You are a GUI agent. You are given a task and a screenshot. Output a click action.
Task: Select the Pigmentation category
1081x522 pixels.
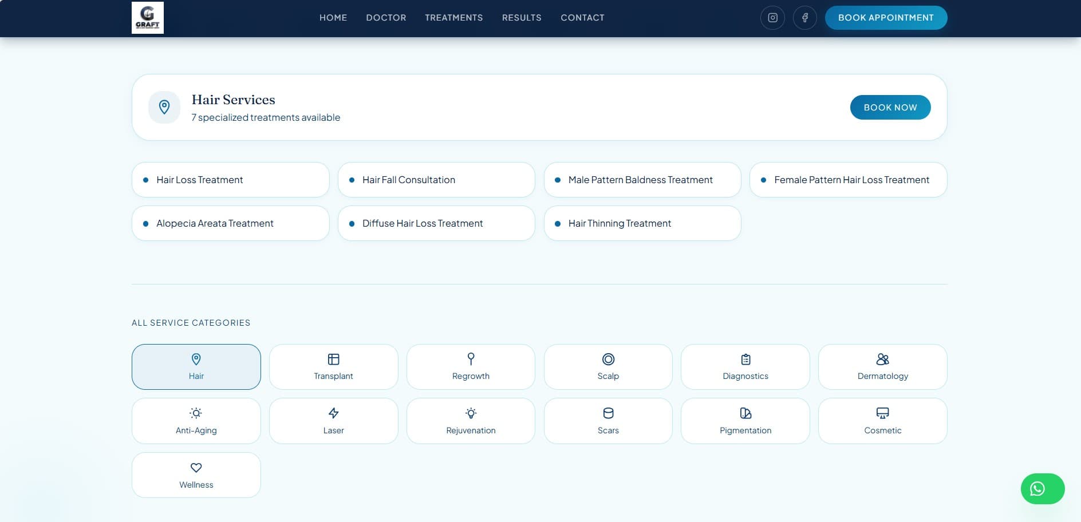(745, 421)
